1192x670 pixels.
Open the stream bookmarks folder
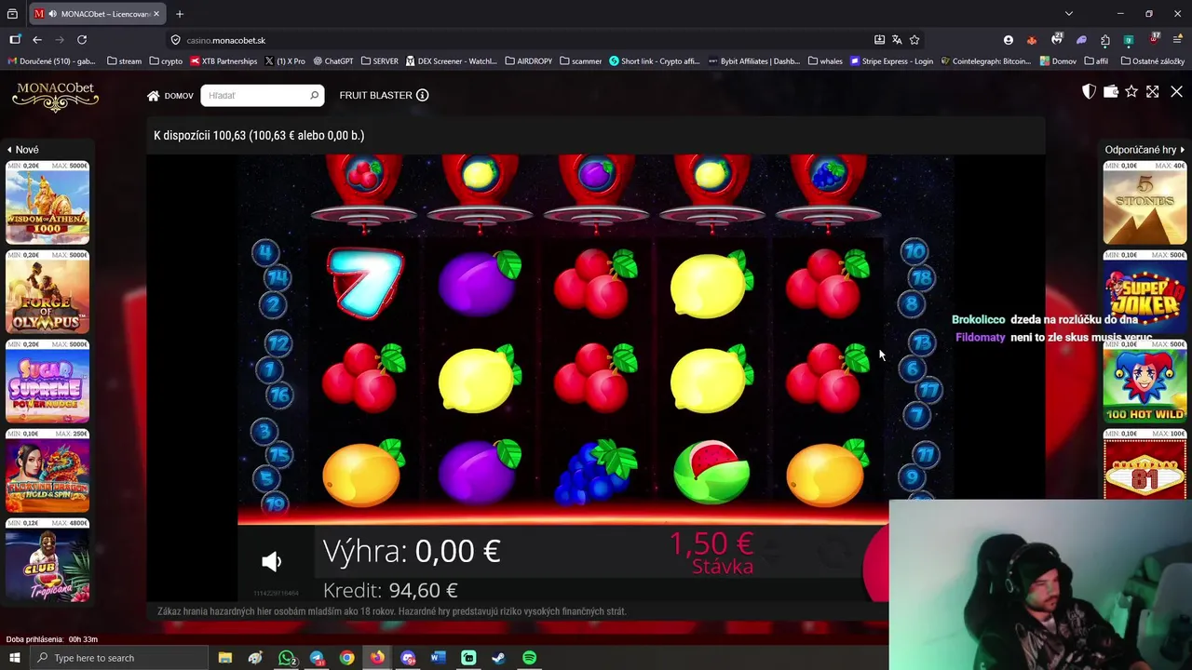click(124, 61)
